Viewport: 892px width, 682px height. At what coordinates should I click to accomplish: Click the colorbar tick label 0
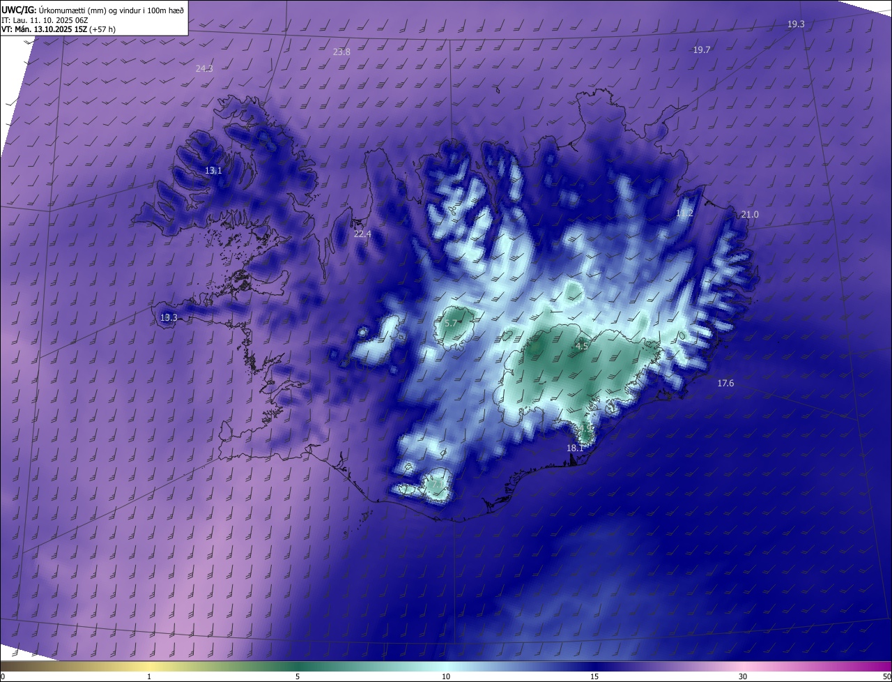tap(3, 677)
